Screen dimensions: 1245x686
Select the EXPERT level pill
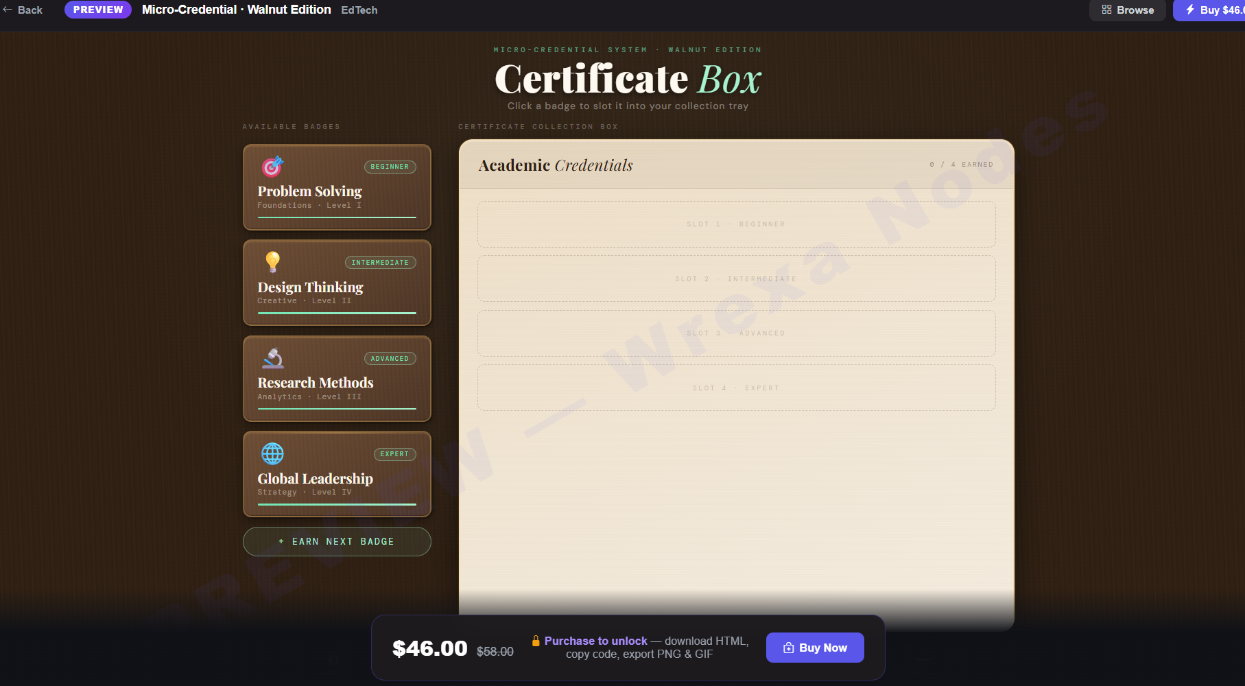[x=394, y=453]
